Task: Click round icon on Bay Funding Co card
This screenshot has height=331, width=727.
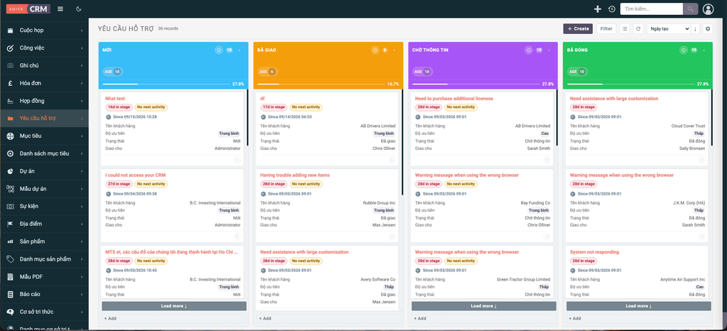Action: [x=547, y=237]
